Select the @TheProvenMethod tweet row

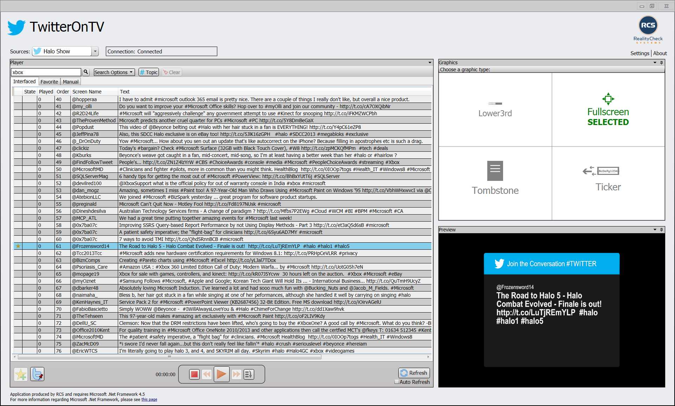(x=222, y=120)
